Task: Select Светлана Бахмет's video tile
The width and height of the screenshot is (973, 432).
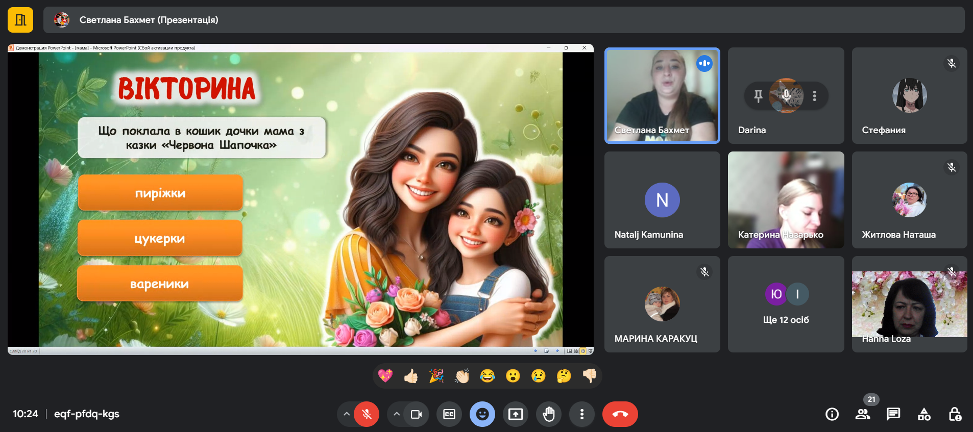Action: [x=662, y=96]
